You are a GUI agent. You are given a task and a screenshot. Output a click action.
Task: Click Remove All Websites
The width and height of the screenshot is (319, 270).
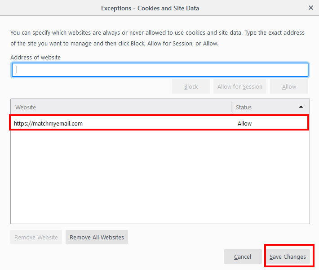tap(97, 237)
